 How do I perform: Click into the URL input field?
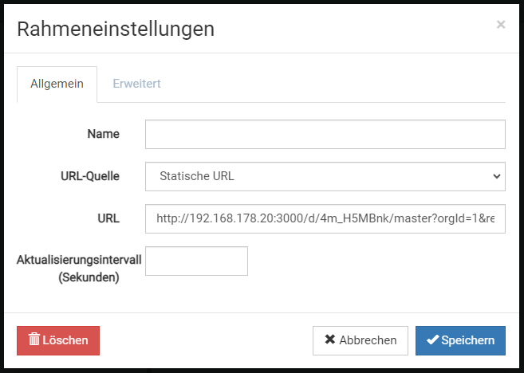325,218
